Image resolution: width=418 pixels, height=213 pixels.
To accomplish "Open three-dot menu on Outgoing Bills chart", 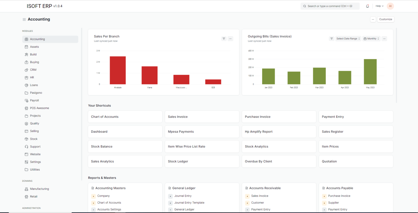I will click(x=384, y=39).
